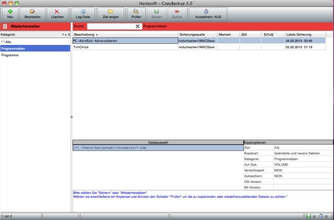The image size is (334, 220).
Task: Toggle the Markiert cell for PC-Adreßzz! row
Action: (228, 41)
